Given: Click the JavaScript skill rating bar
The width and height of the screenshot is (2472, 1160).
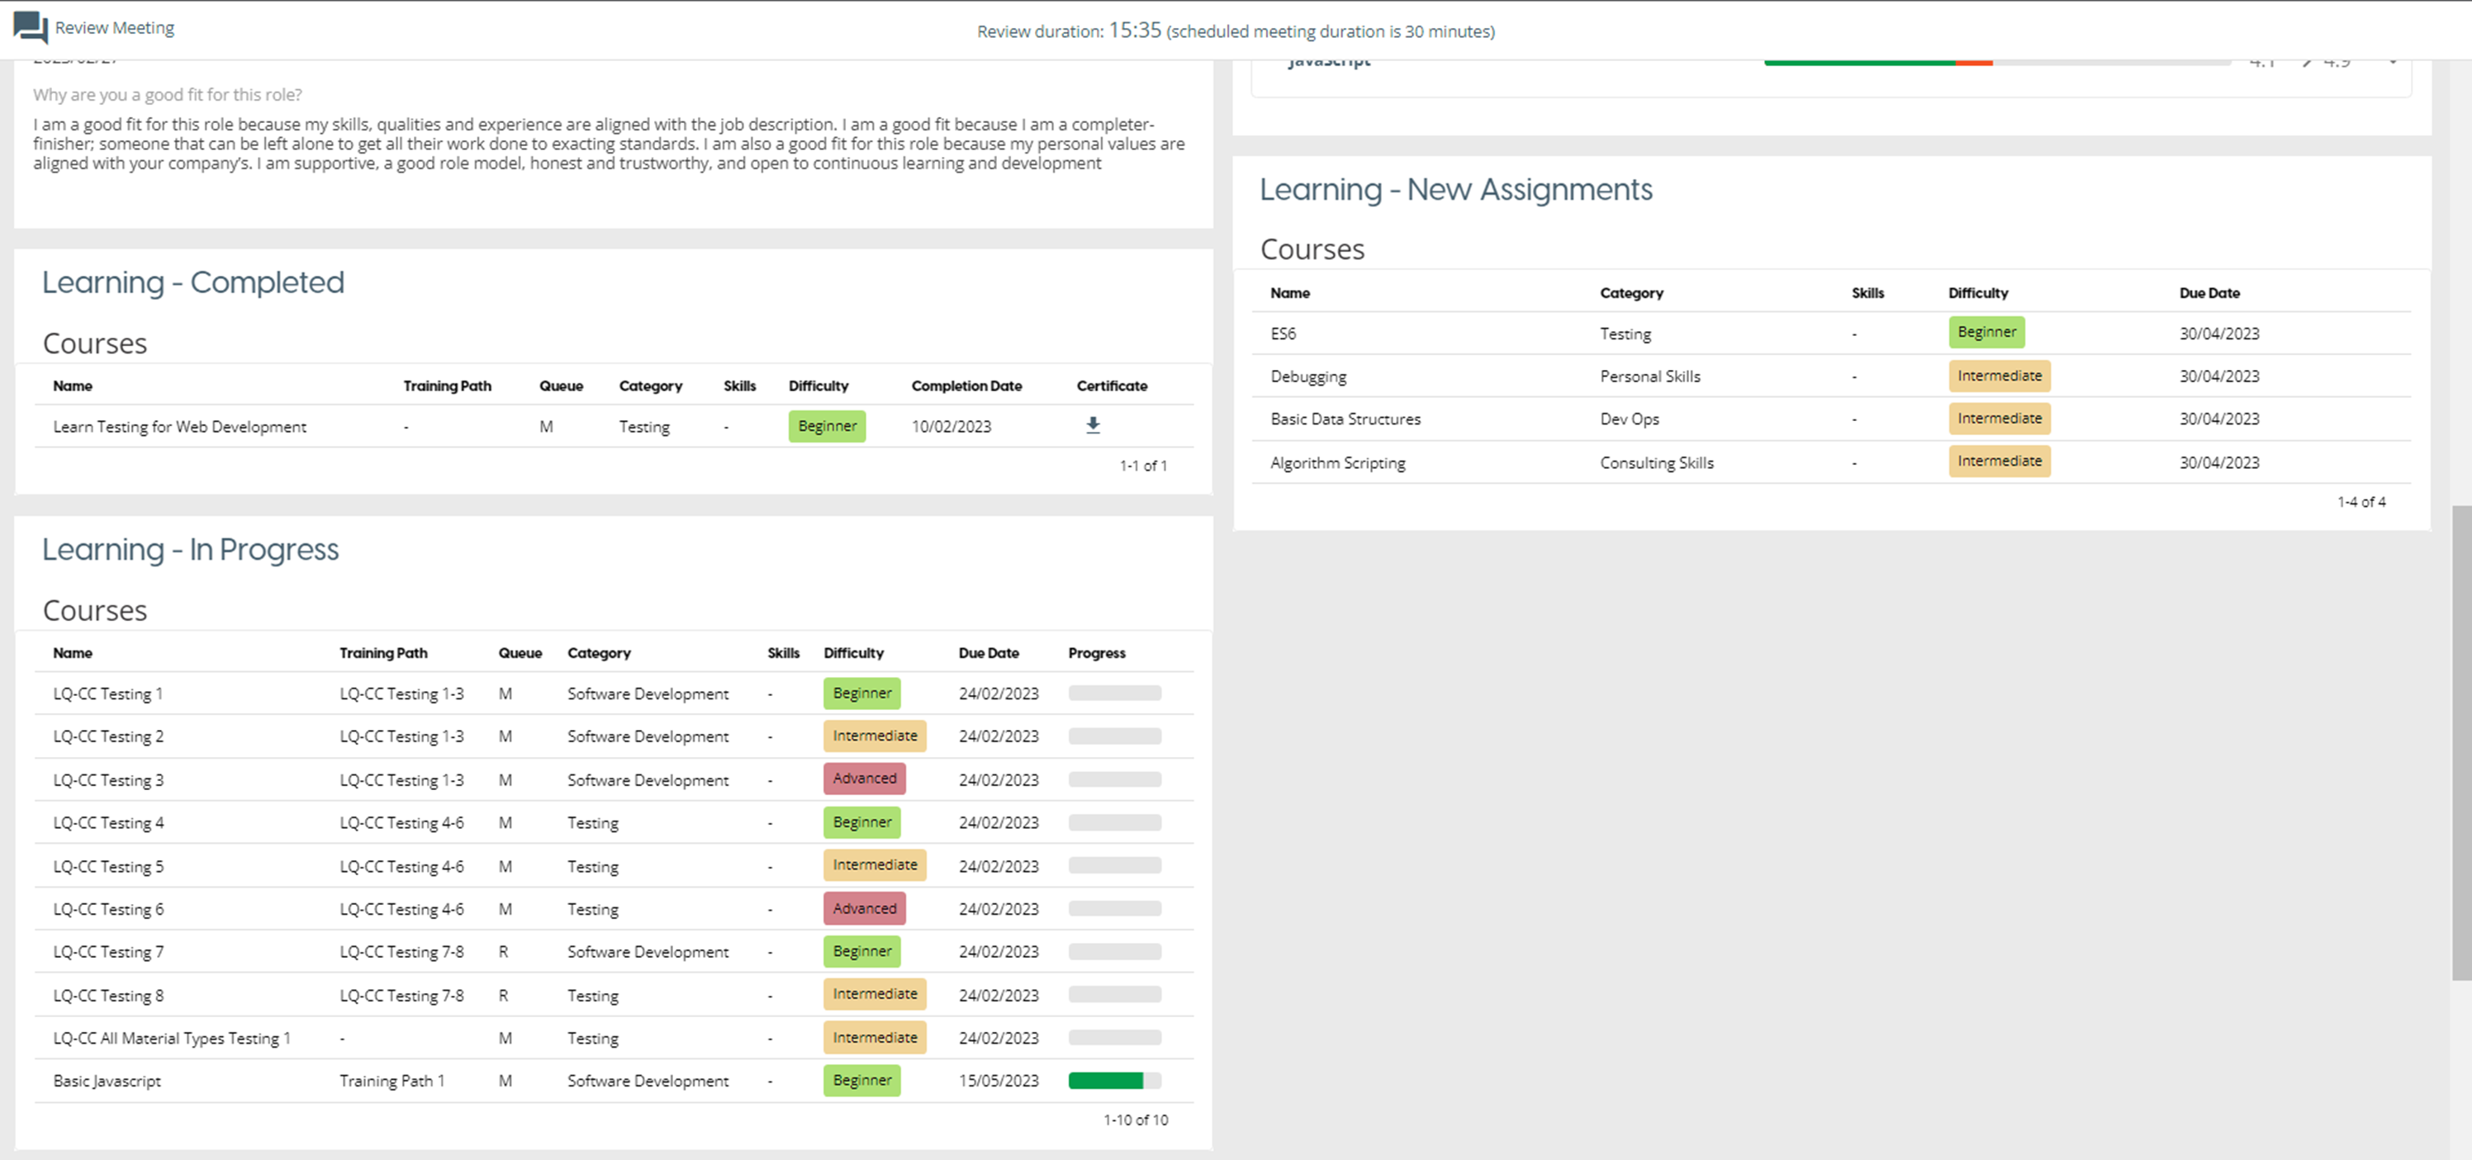Looking at the screenshot, I should pos(1996,63).
